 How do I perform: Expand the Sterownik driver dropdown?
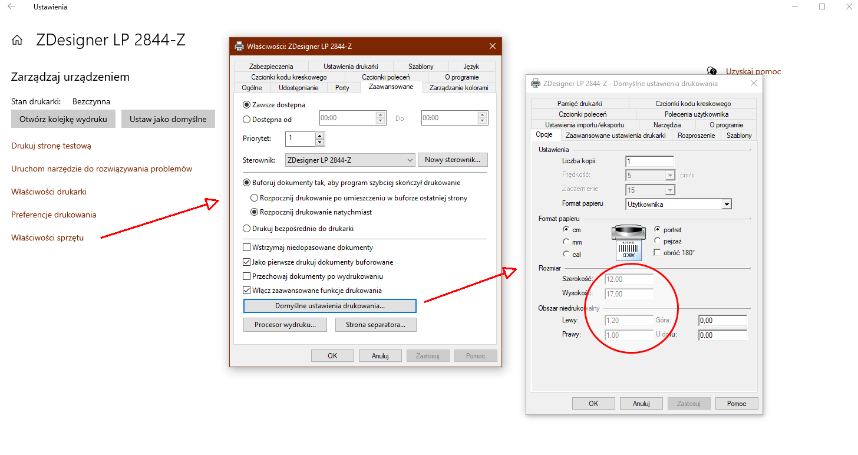pos(410,160)
